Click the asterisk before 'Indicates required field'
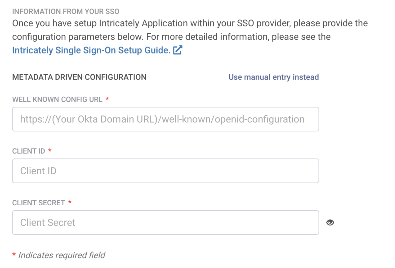The width and height of the screenshot is (395, 268). tap(14, 255)
